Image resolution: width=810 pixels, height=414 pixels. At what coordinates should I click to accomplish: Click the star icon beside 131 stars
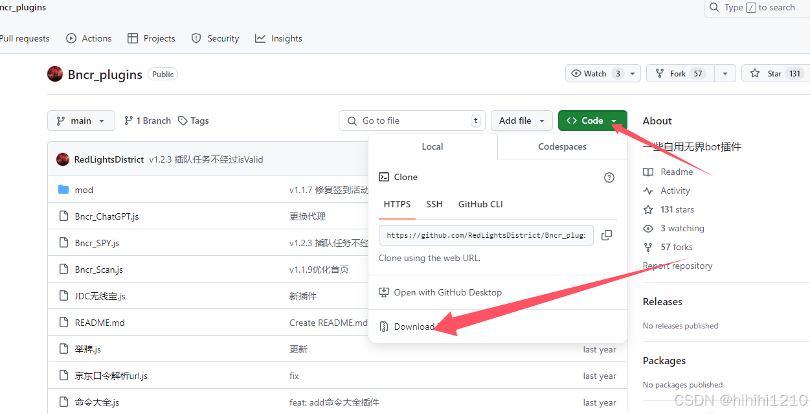coord(648,209)
